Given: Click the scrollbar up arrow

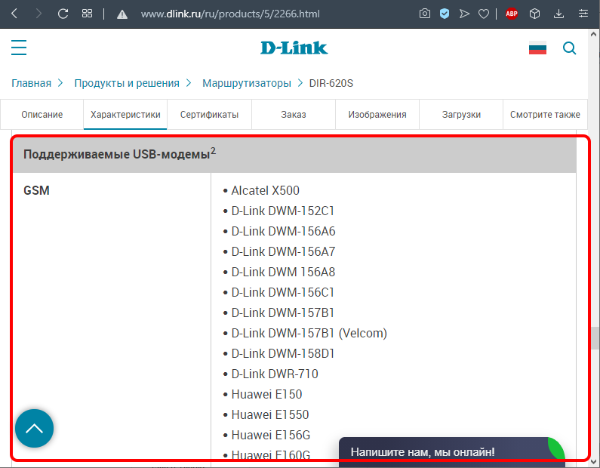Looking at the screenshot, I should tap(594, 34).
